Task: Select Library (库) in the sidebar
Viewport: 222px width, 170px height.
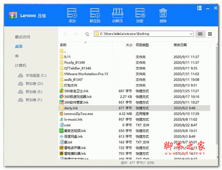Action: pyautogui.click(x=17, y=56)
